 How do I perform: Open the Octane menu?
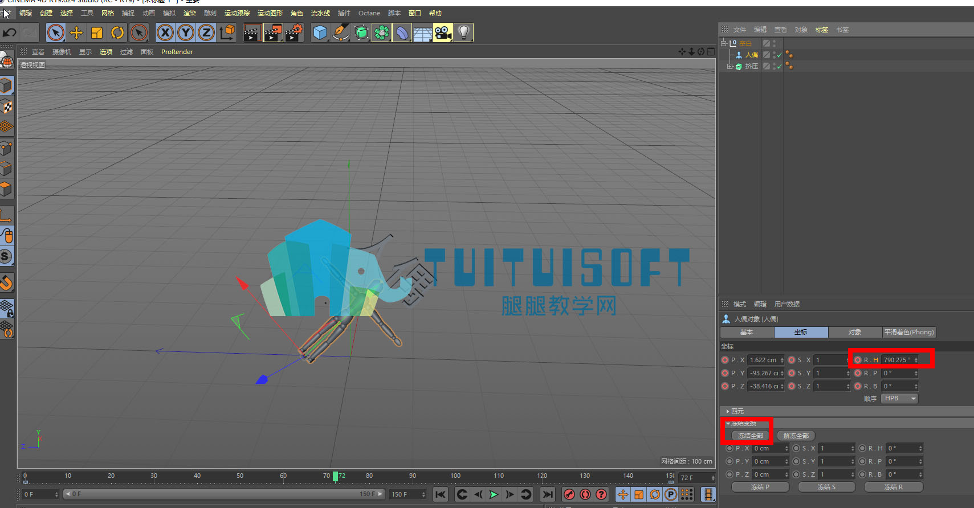369,13
